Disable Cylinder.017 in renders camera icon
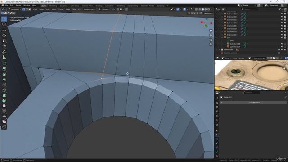 tap(285, 35)
